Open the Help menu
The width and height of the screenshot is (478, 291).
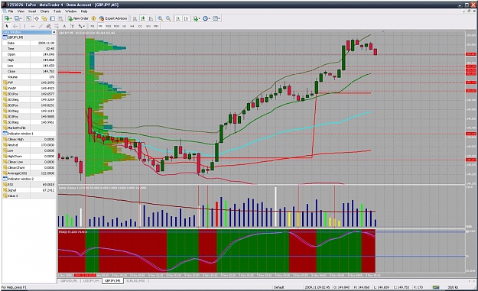pyautogui.click(x=84, y=11)
